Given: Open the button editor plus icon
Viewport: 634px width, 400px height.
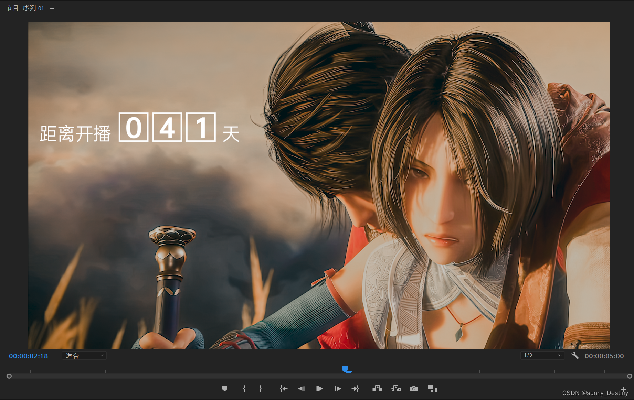Looking at the screenshot, I should [623, 389].
